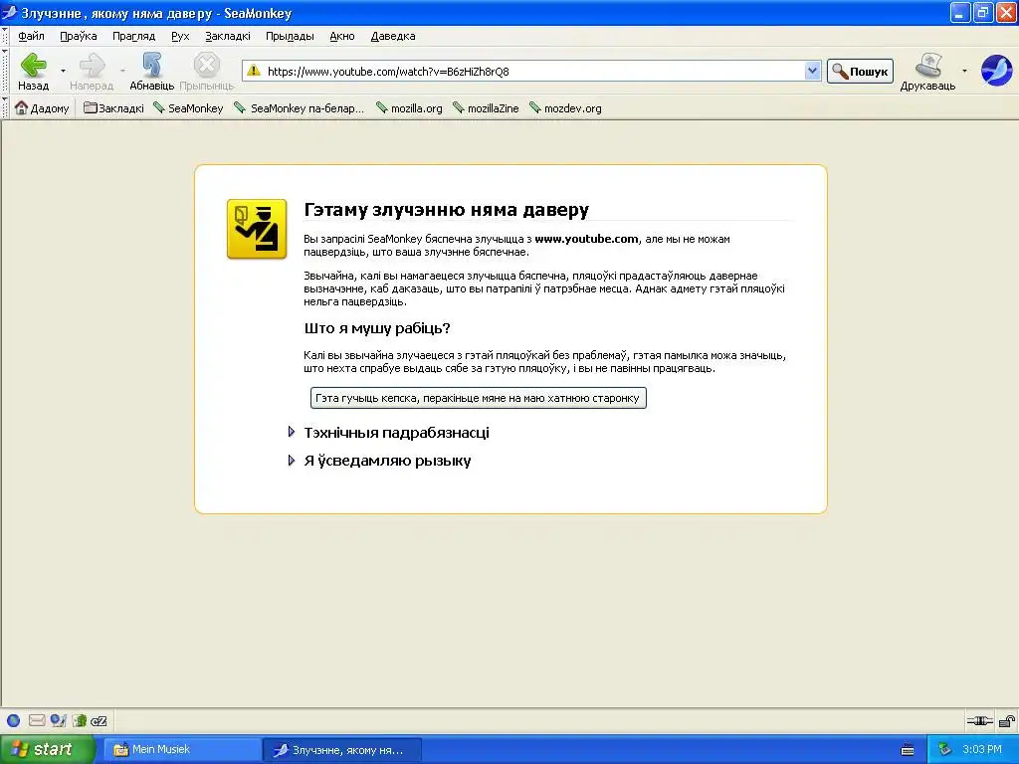Open the ChatZilla cZ icon in the status bar

click(x=99, y=721)
